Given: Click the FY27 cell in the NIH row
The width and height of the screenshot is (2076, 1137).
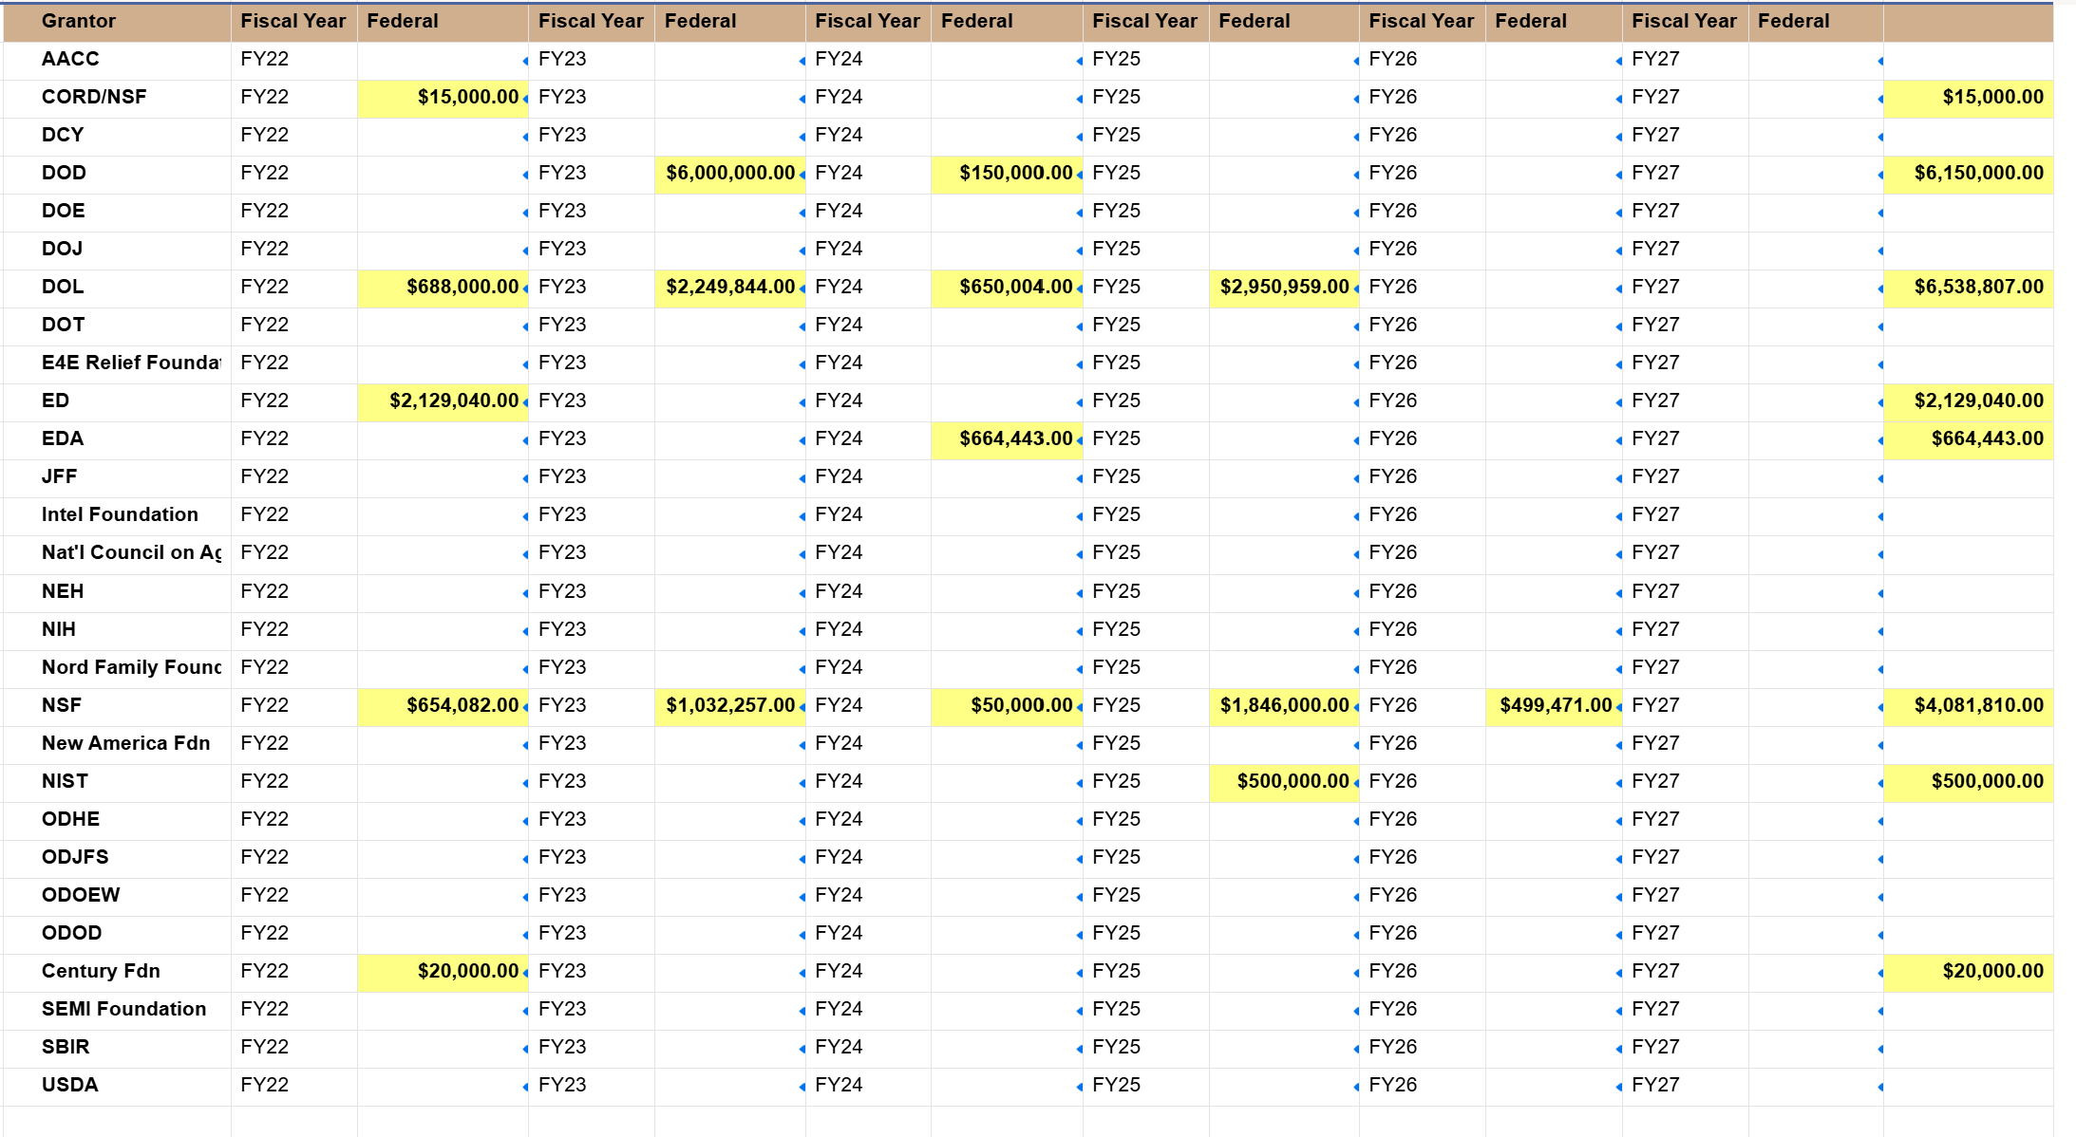Looking at the screenshot, I should [1685, 630].
